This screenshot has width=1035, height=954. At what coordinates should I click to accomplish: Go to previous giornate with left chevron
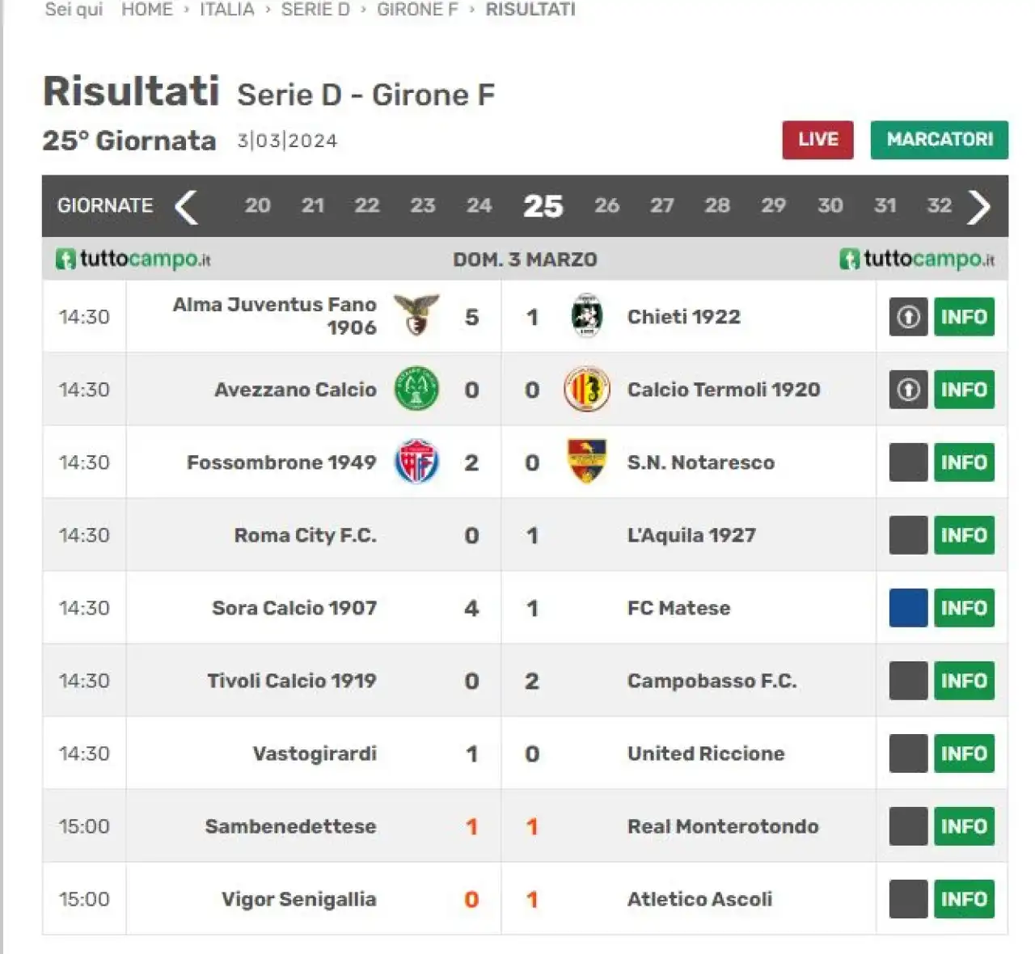point(186,206)
